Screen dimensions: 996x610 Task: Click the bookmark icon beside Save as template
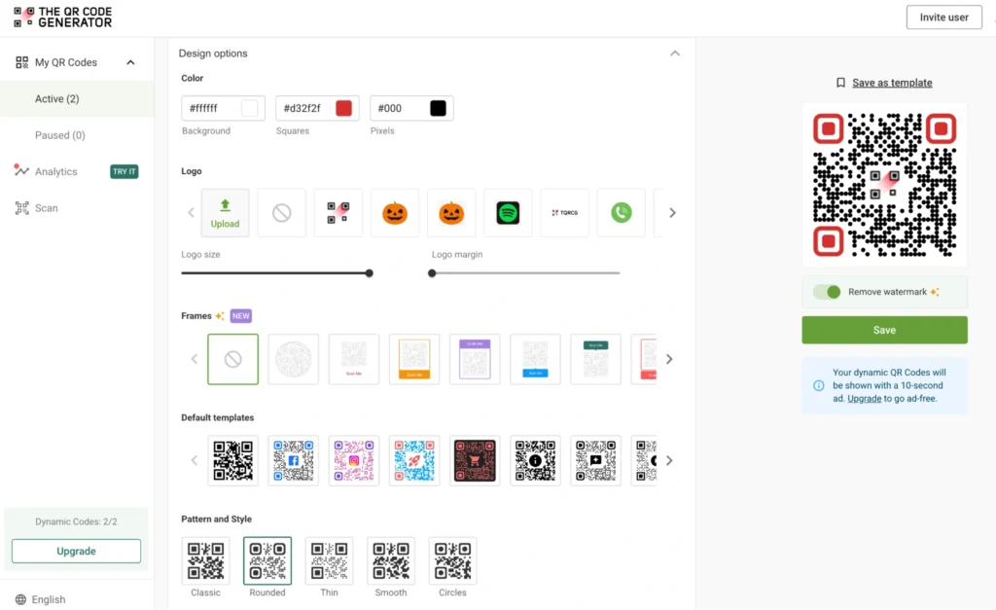pos(840,83)
